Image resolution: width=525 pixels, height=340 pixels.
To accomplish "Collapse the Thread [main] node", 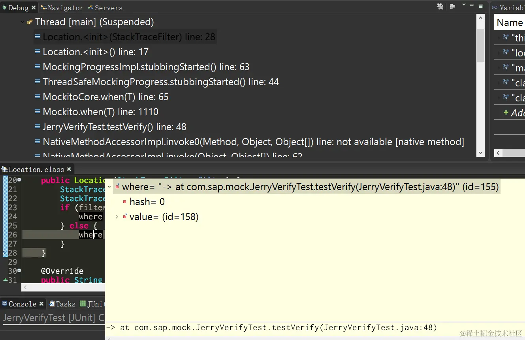I will [22, 22].
